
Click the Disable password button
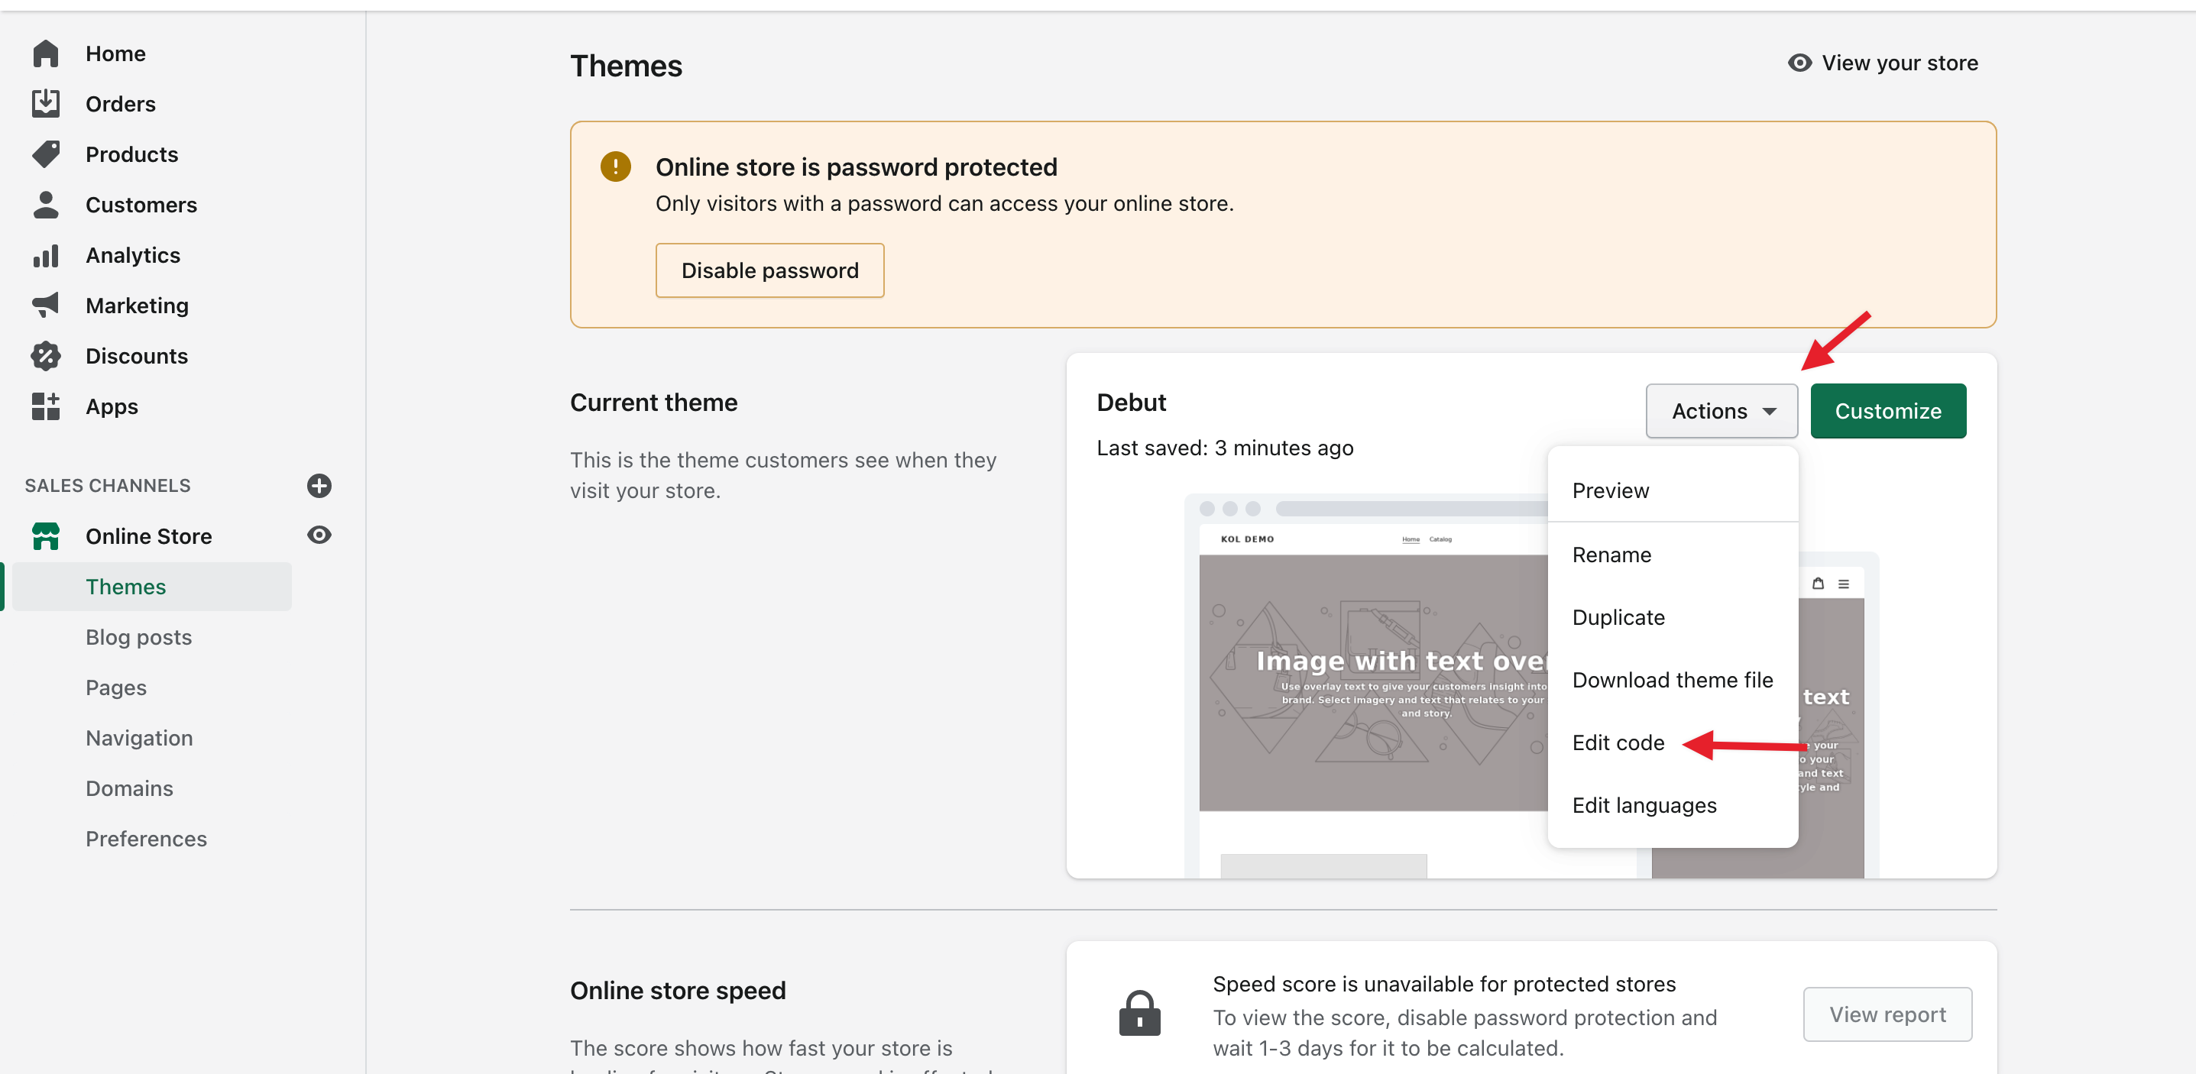[769, 270]
